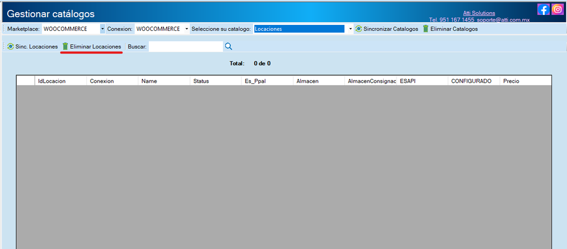Click the 'Marketplace:' label
The image size is (567, 249).
coord(23,29)
